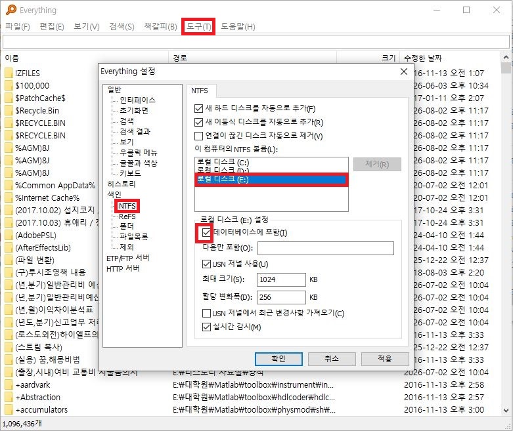Click folder icon of %Common AppData%
The image size is (513, 431).
coord(9,185)
